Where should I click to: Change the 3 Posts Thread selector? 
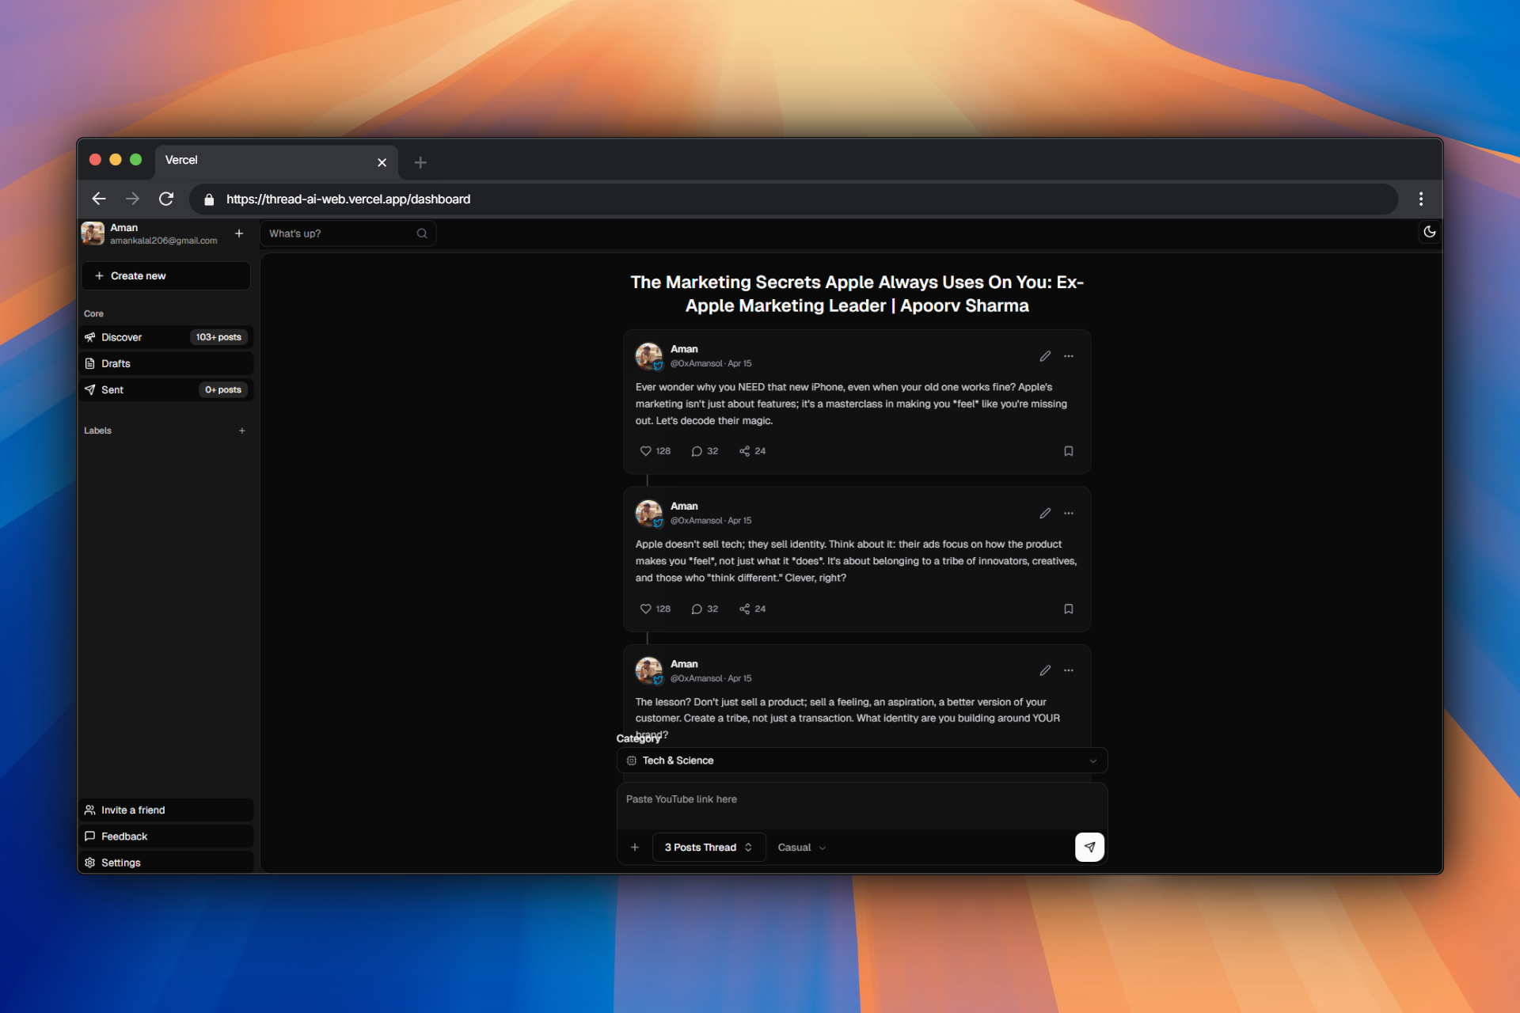pos(708,848)
